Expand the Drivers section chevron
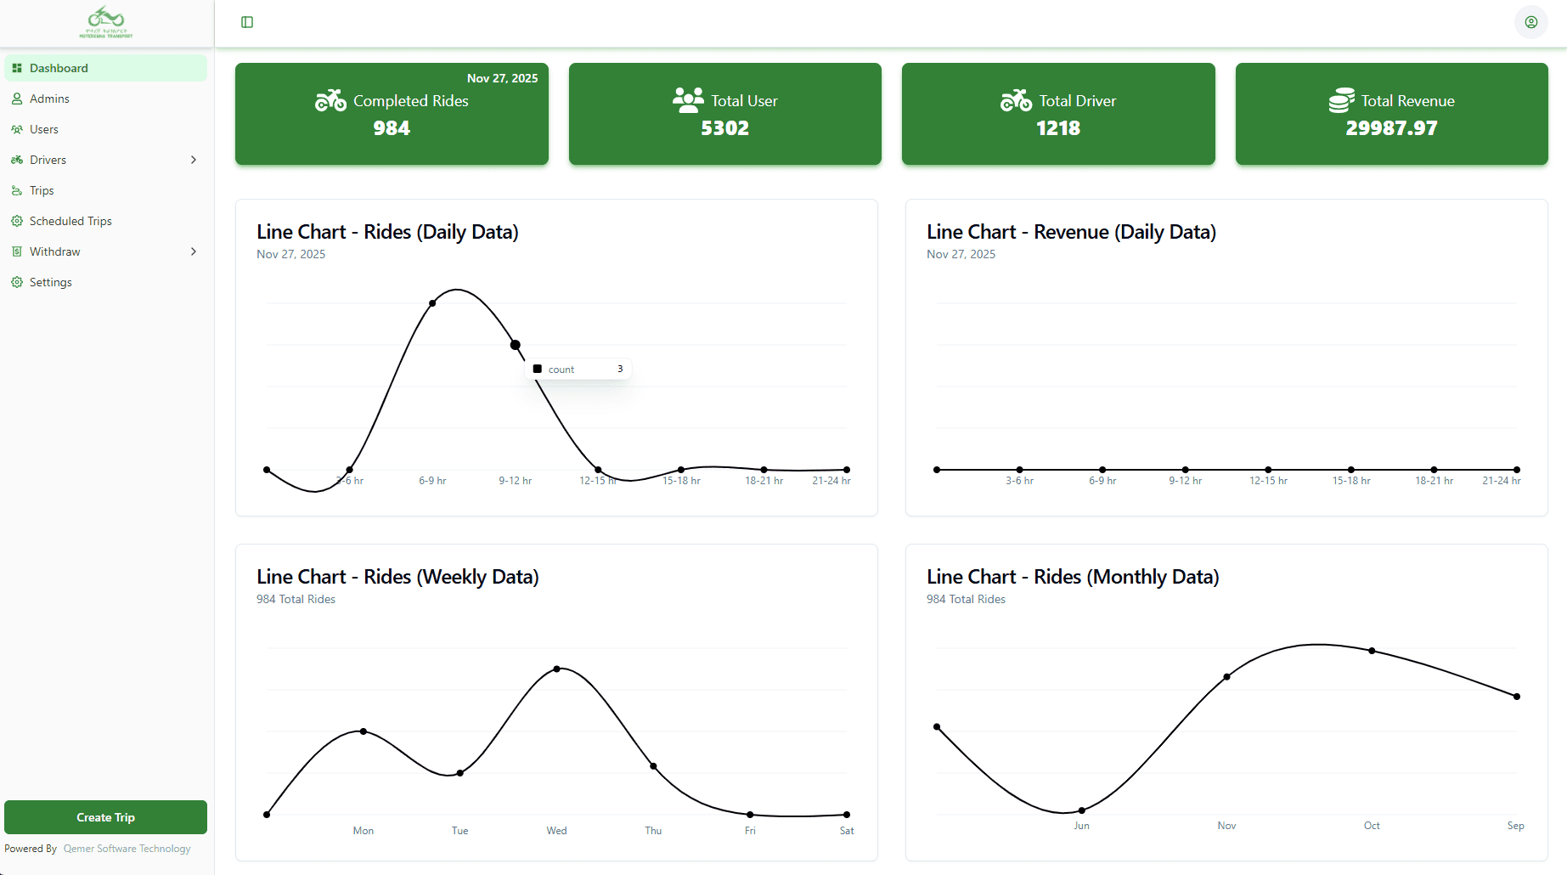Image resolution: width=1567 pixels, height=875 pixels. (194, 160)
